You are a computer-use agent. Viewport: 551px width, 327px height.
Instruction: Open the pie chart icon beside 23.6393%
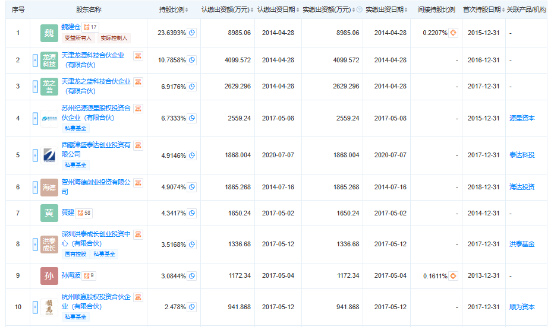(192, 33)
